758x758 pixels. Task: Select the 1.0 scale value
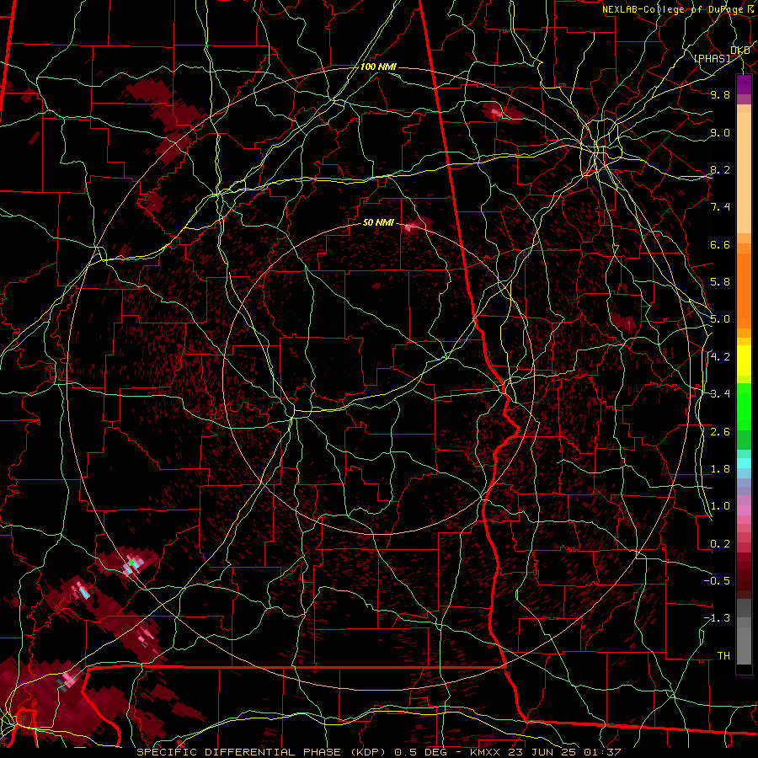720,506
